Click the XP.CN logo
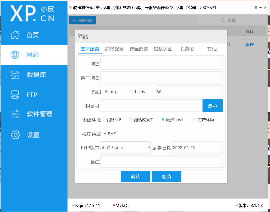 (x=32, y=13)
